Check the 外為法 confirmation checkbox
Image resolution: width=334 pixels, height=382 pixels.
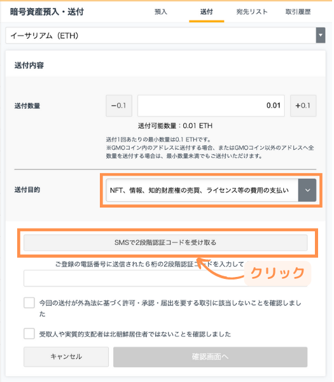(29, 304)
